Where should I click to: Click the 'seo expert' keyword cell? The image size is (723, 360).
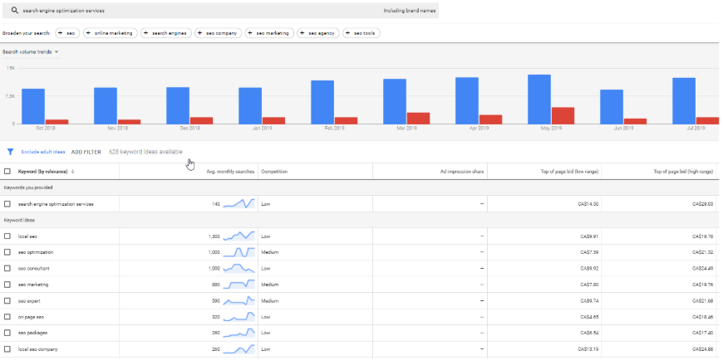point(29,301)
